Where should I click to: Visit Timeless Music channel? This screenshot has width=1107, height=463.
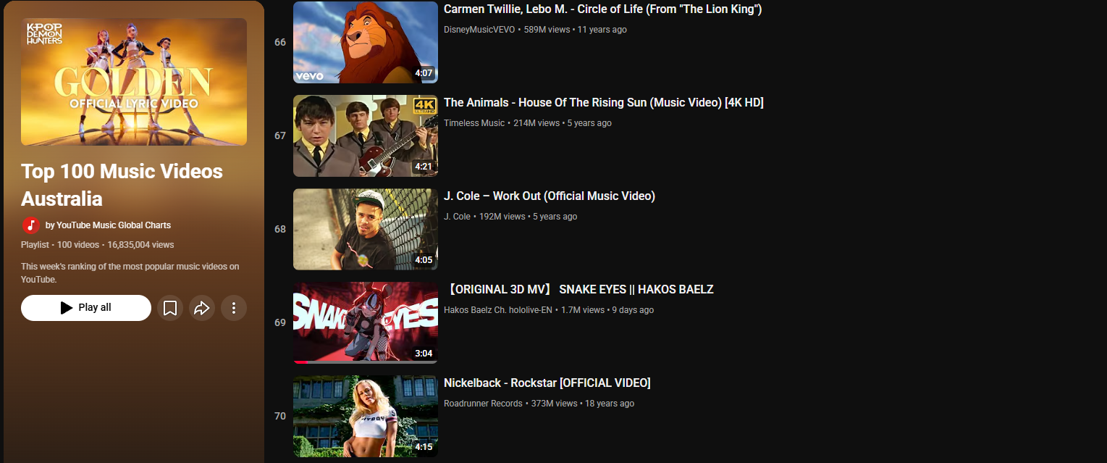(x=474, y=123)
